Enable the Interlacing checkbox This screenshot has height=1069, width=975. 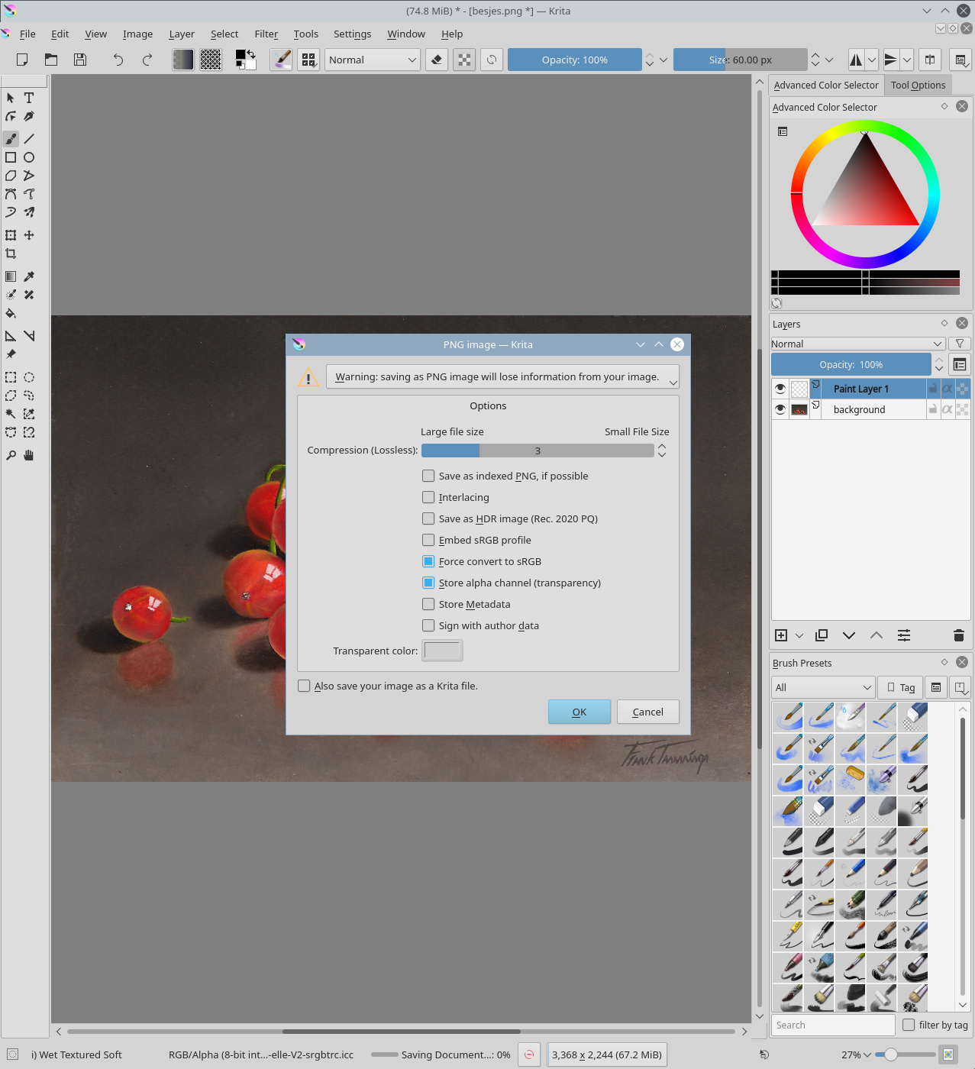(x=428, y=497)
